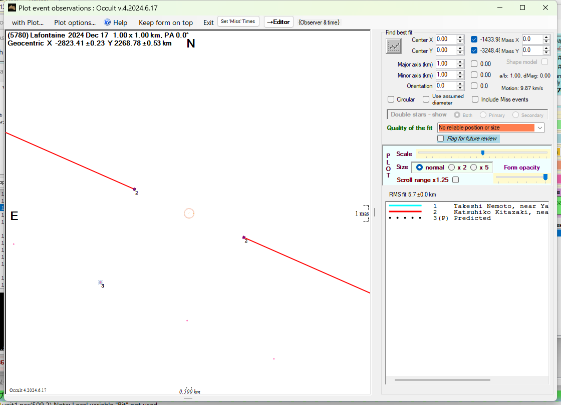The height and width of the screenshot is (405, 561).
Task: Increase Orientation value with up arrow
Action: (x=460, y=84)
